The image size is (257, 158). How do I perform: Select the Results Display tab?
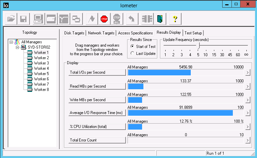point(169,32)
